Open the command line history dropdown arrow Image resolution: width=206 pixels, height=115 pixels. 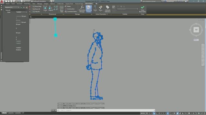pyautogui.click(x=154, y=111)
